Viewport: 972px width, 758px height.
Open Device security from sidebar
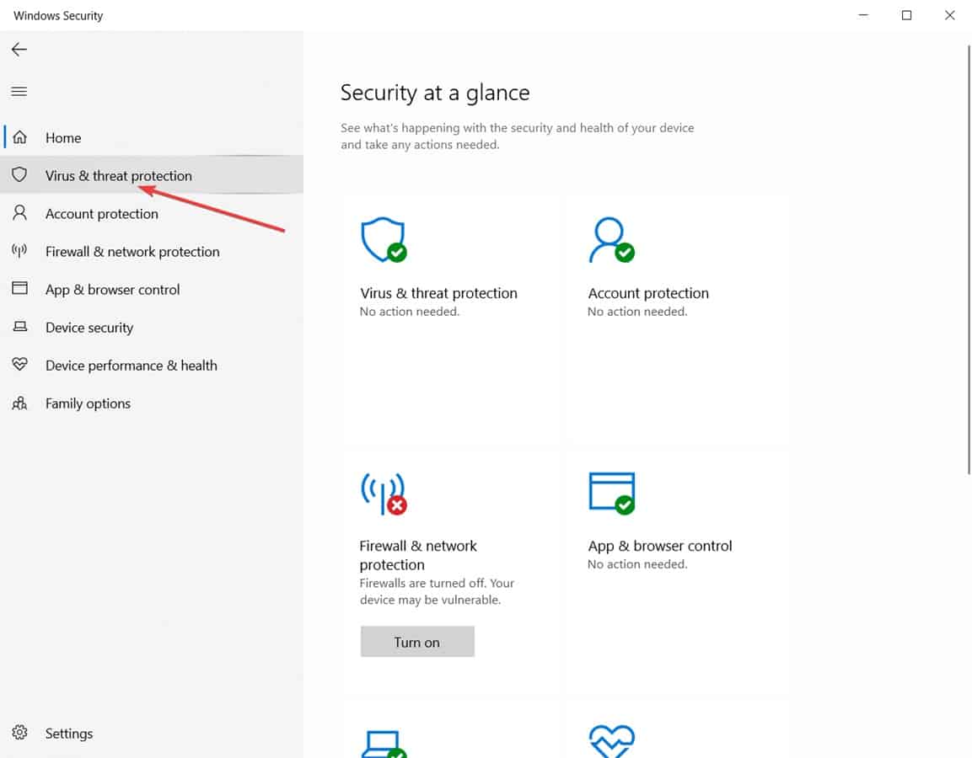pos(152,328)
